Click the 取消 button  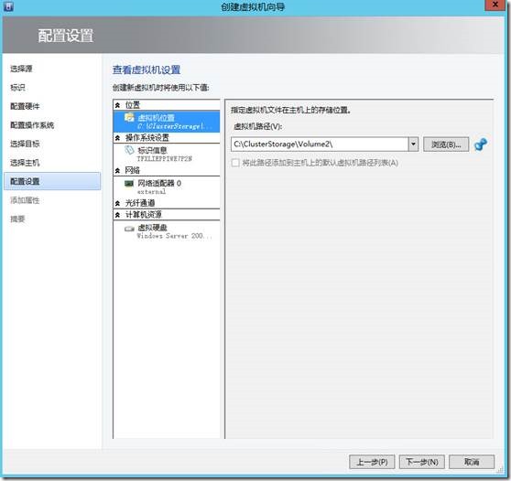tap(472, 462)
